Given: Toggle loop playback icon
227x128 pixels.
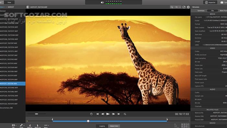Looking at the screenshot, I should [125, 114].
